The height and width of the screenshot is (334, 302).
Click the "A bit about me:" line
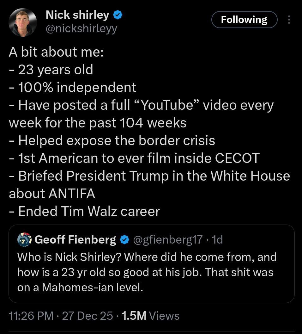(56, 52)
